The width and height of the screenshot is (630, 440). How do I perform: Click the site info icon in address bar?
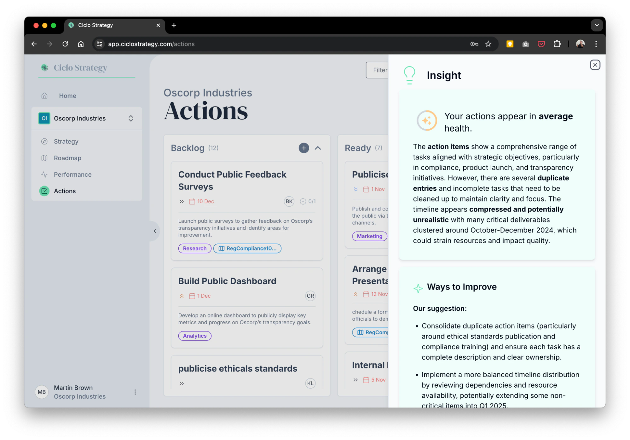pos(100,44)
